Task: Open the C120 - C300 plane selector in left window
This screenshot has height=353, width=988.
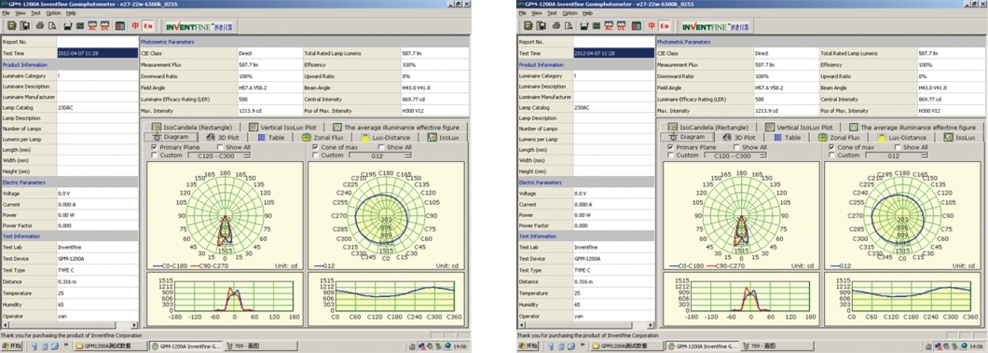Action: pos(218,156)
